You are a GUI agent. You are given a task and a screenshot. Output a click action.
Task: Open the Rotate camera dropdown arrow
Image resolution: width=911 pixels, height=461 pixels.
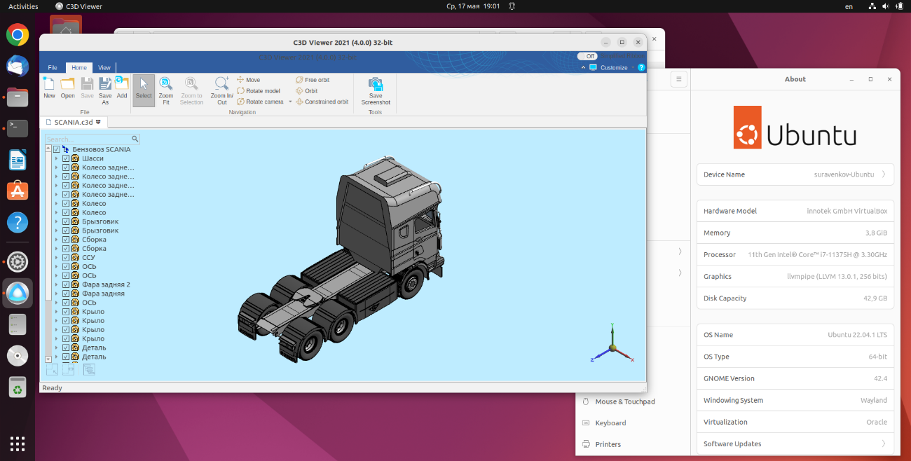[290, 102]
